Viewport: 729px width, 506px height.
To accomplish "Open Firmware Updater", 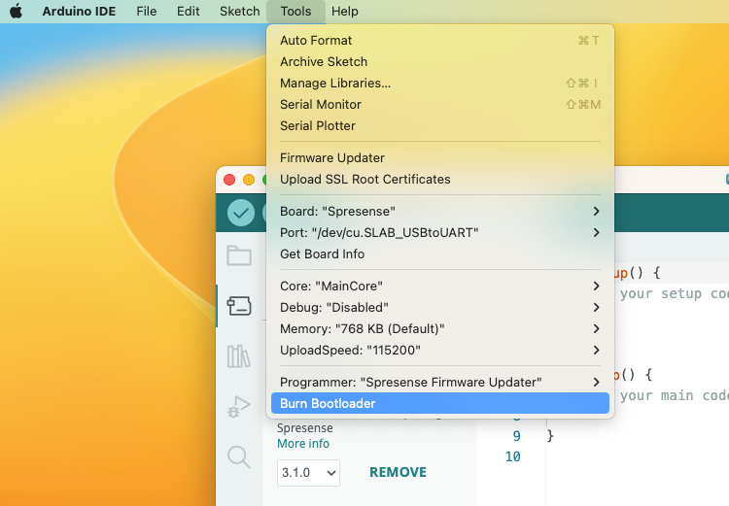I will point(439,158).
